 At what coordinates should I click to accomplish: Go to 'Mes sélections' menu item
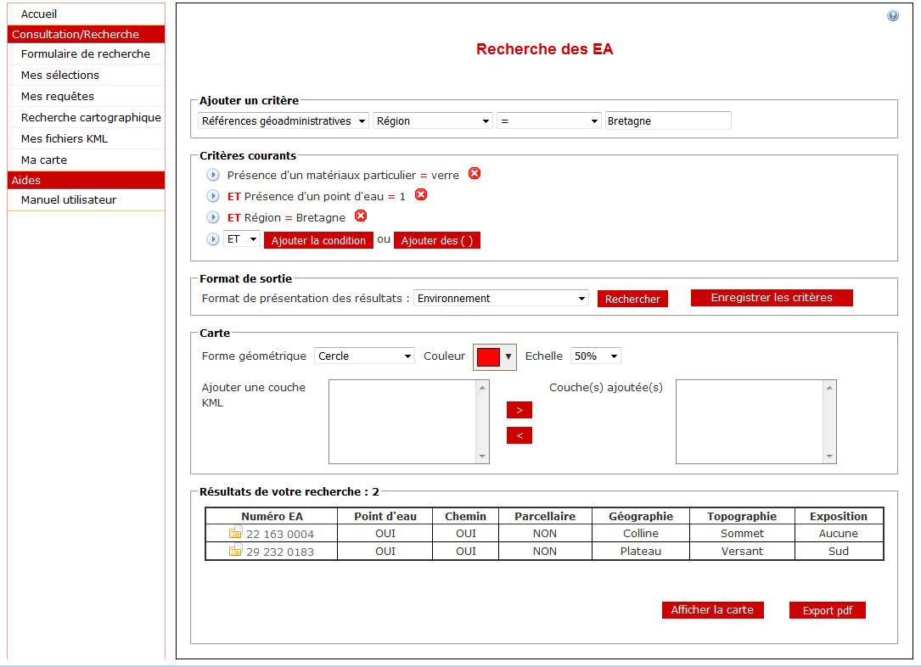click(x=60, y=76)
